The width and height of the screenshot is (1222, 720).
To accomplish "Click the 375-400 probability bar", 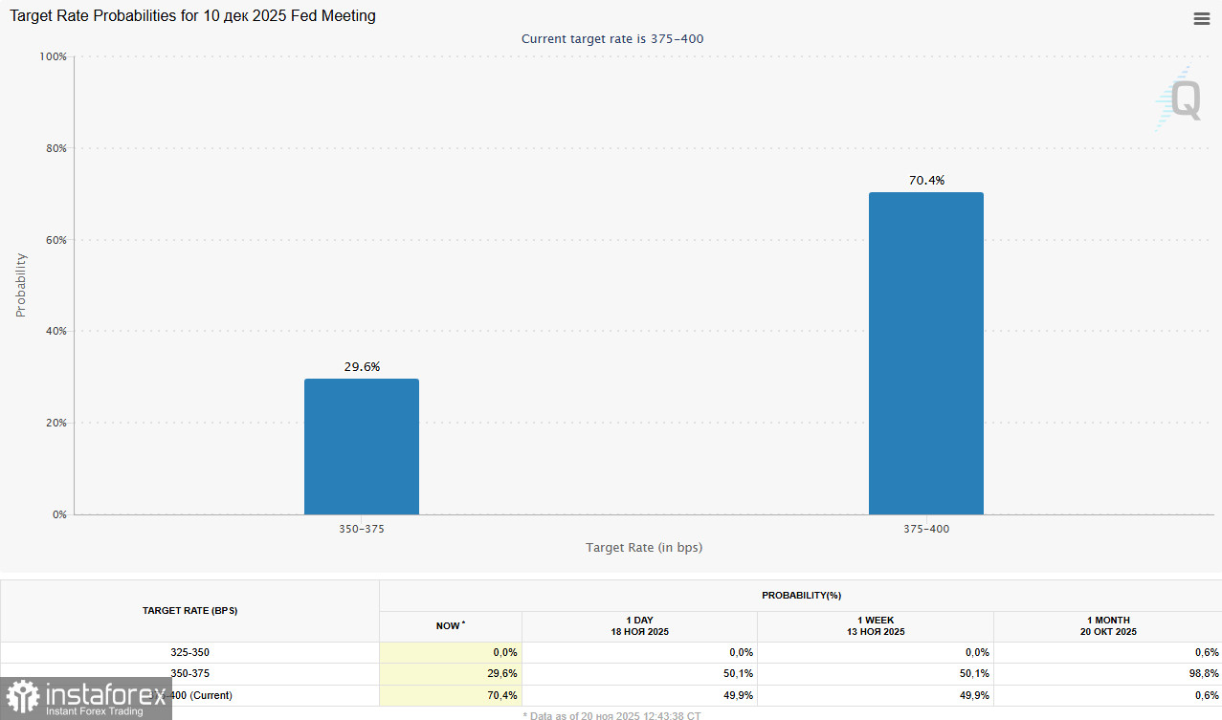I will pos(926,354).
